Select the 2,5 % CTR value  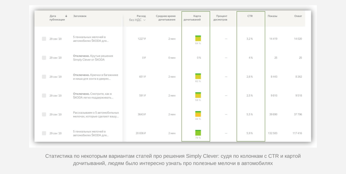(x=250, y=95)
